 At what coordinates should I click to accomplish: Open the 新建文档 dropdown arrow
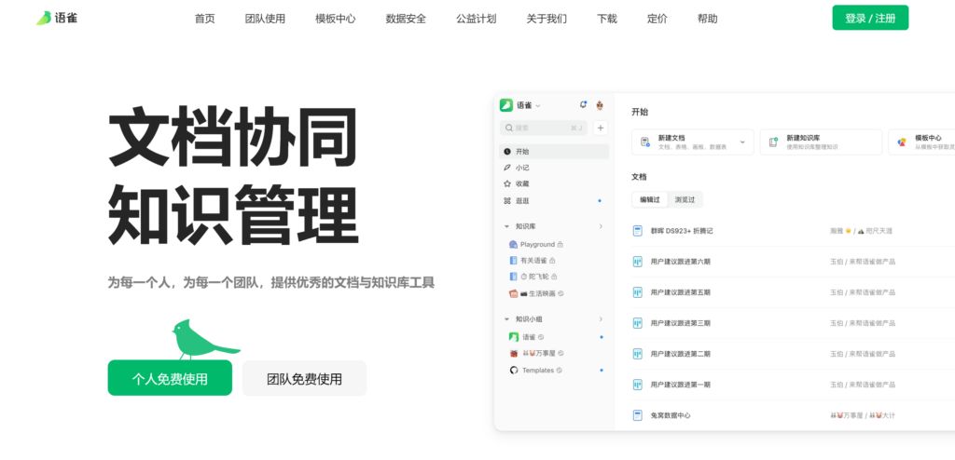742,142
